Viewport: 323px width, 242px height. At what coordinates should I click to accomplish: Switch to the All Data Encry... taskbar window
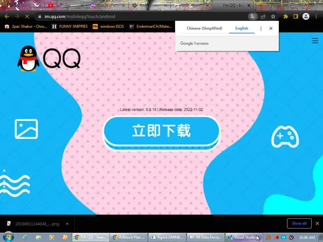tap(206, 237)
